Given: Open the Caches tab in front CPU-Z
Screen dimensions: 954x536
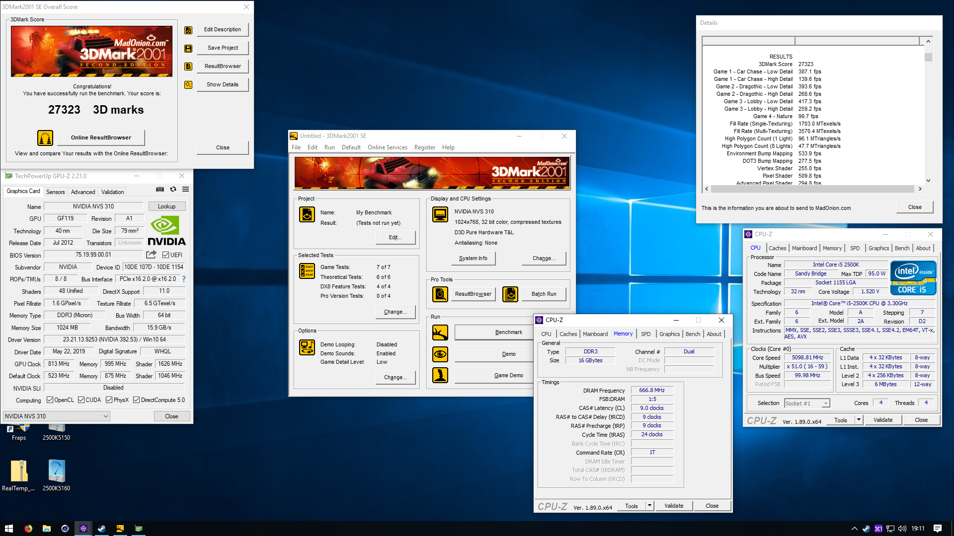Looking at the screenshot, I should (568, 334).
